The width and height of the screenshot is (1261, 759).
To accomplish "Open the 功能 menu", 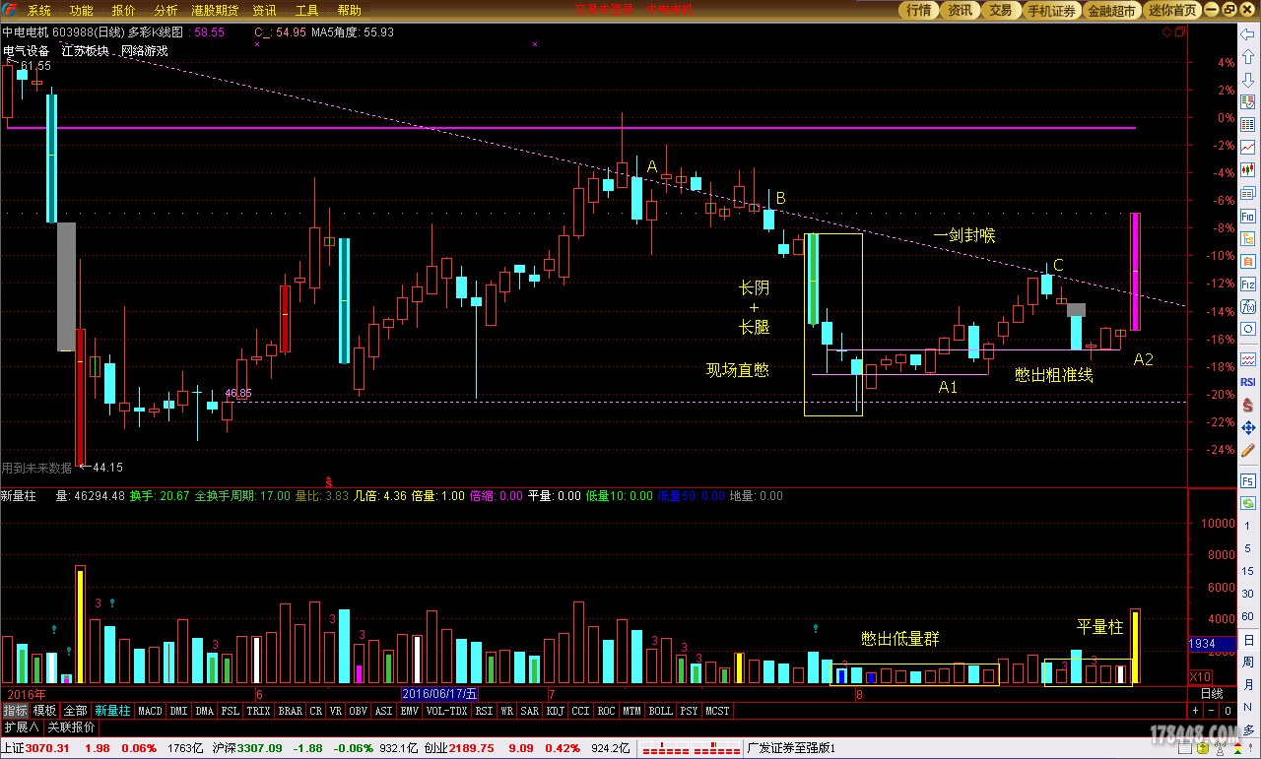I will point(82,10).
